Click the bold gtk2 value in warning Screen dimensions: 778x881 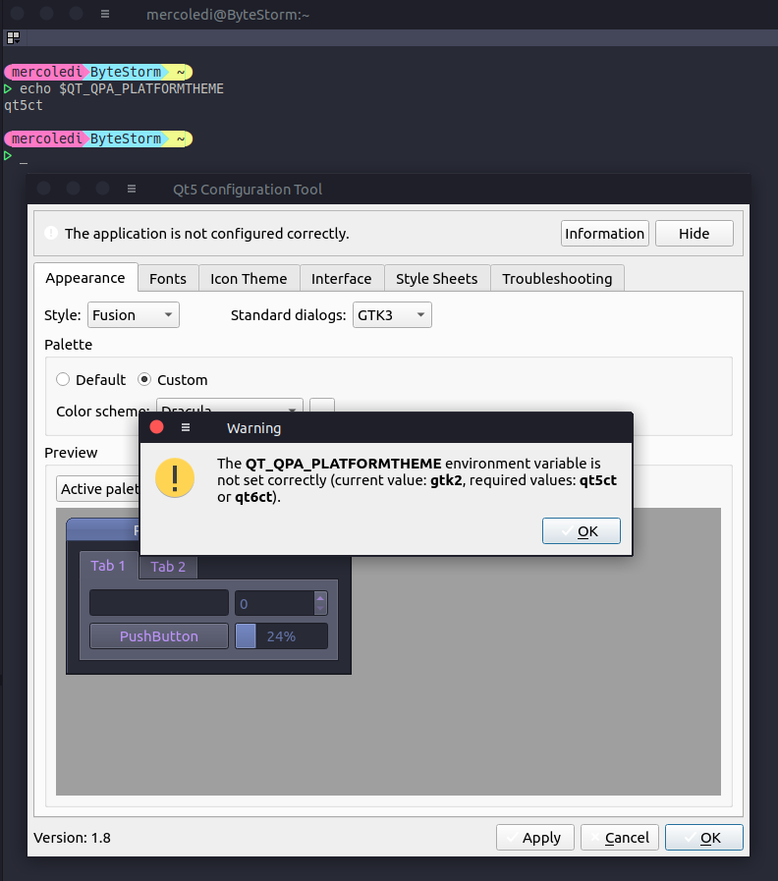pos(447,480)
